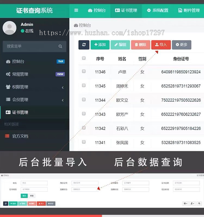This screenshot has height=217, width=204.
Task: Check the row for 欧文立 (11344)
Action: click(84, 100)
